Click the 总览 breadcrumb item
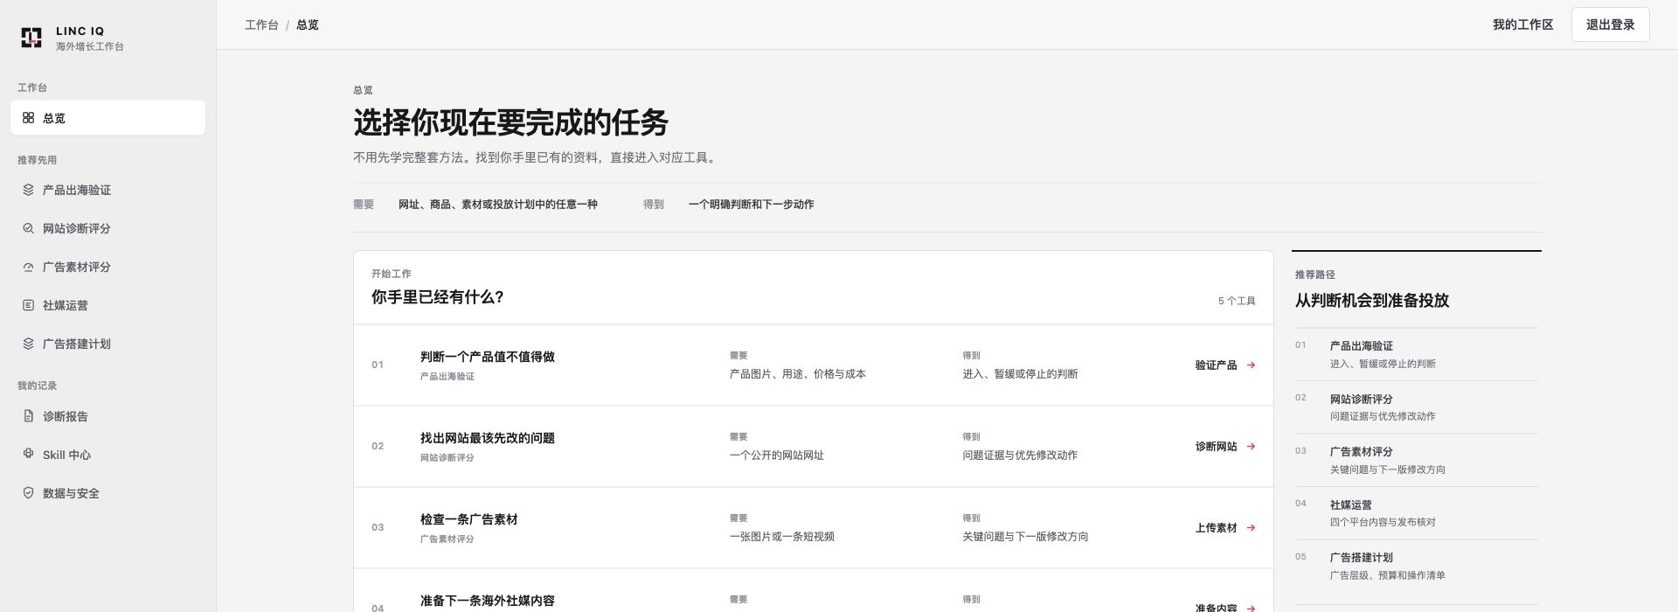Viewport: 1678px width, 612px height. (308, 24)
